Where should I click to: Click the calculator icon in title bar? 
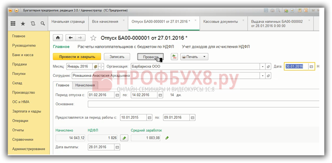[x=299, y=10]
